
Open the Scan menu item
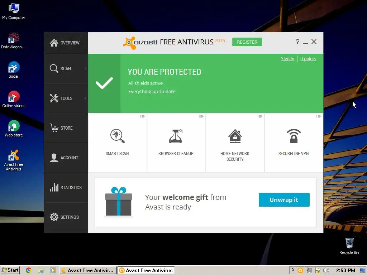click(x=66, y=68)
